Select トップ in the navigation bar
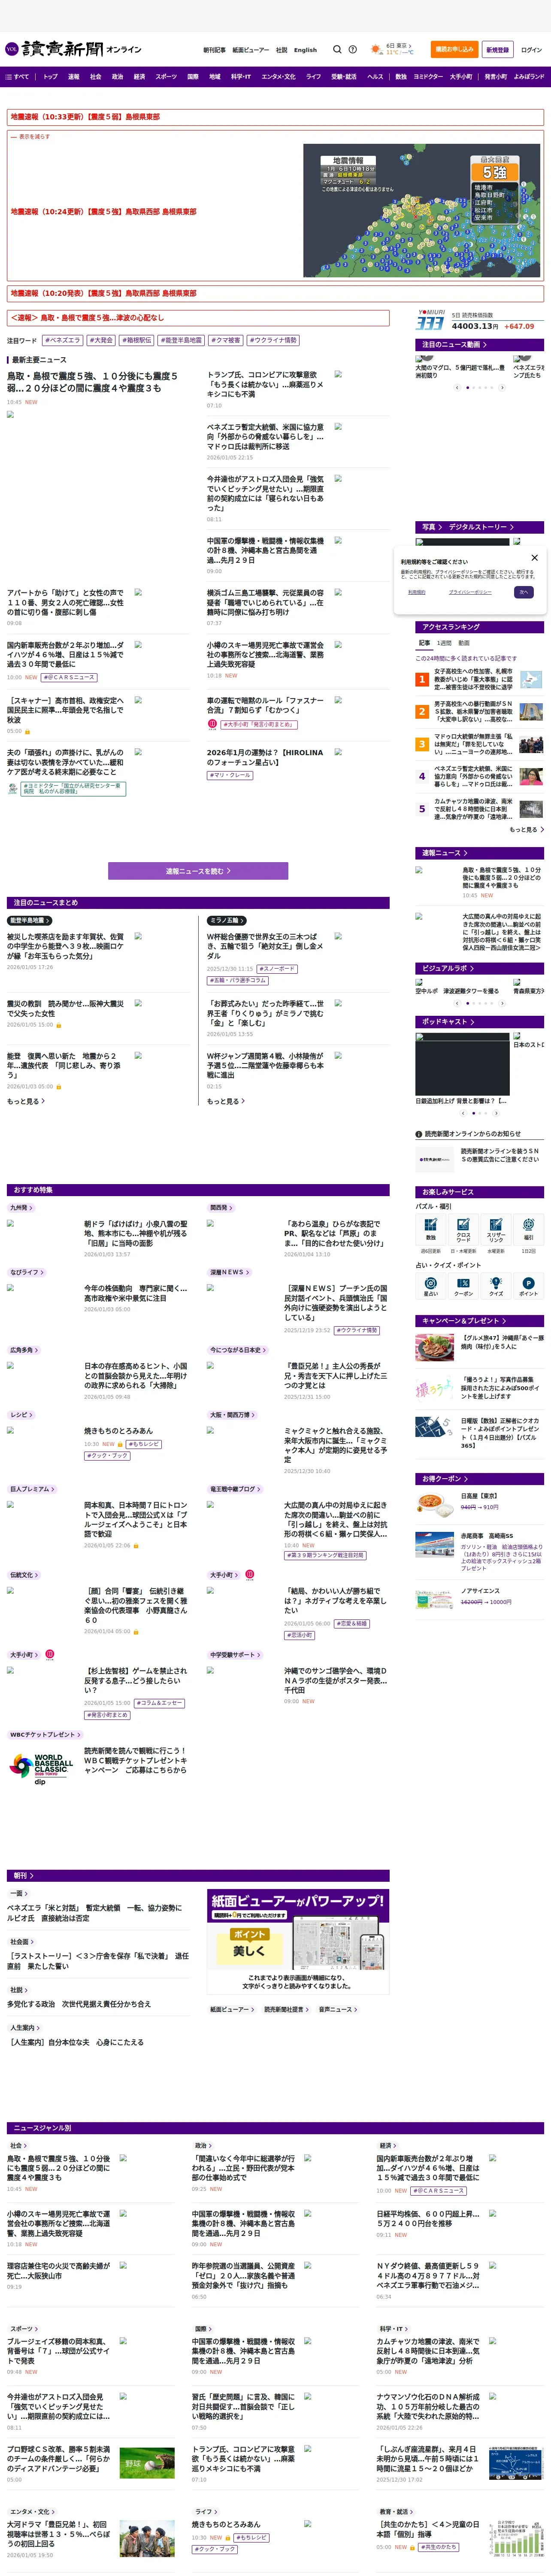 pos(50,76)
